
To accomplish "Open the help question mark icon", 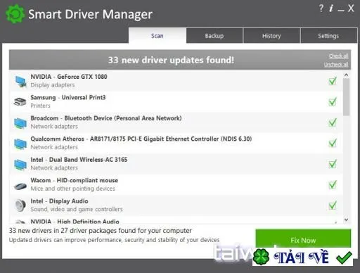I will pos(321,8).
